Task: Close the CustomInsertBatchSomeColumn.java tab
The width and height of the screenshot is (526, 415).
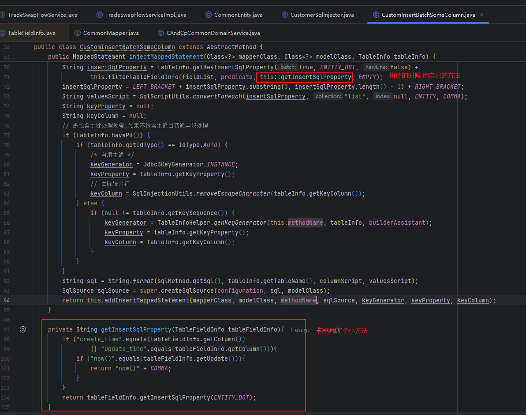Action: [x=482, y=15]
